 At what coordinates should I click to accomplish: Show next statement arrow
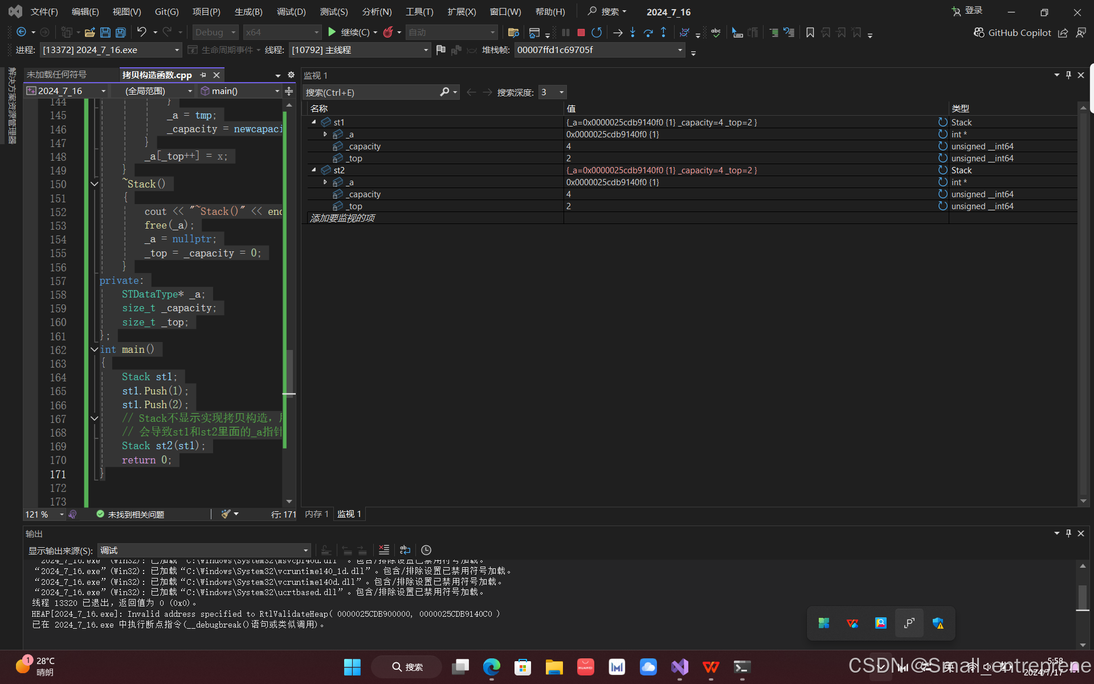618,32
